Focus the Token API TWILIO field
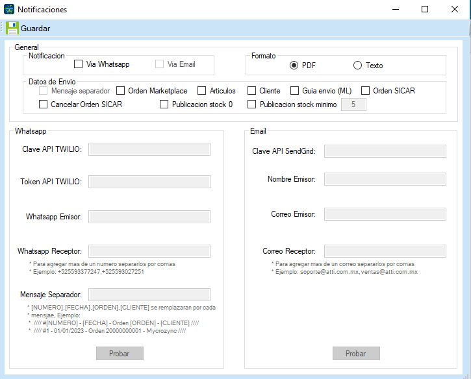This screenshot has width=471, height=379. (149, 182)
